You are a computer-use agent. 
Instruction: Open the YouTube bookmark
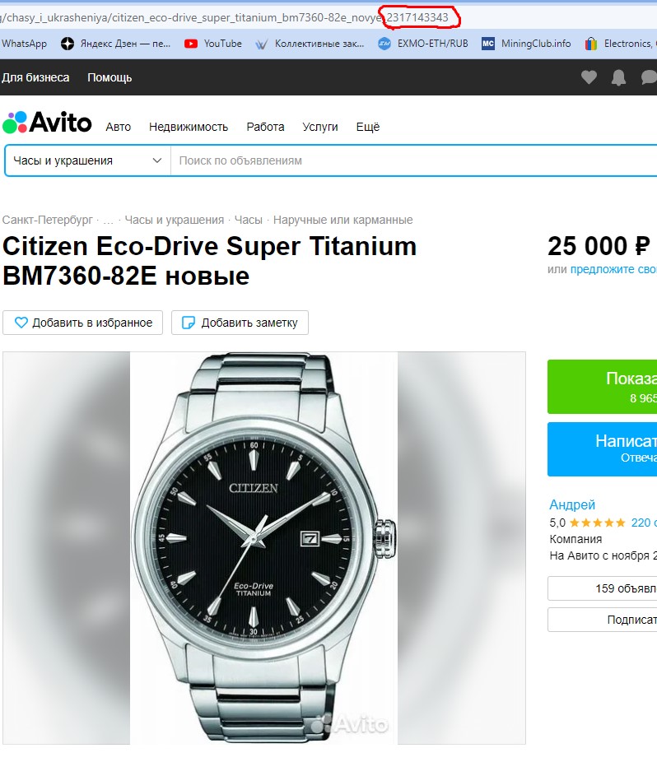(213, 44)
